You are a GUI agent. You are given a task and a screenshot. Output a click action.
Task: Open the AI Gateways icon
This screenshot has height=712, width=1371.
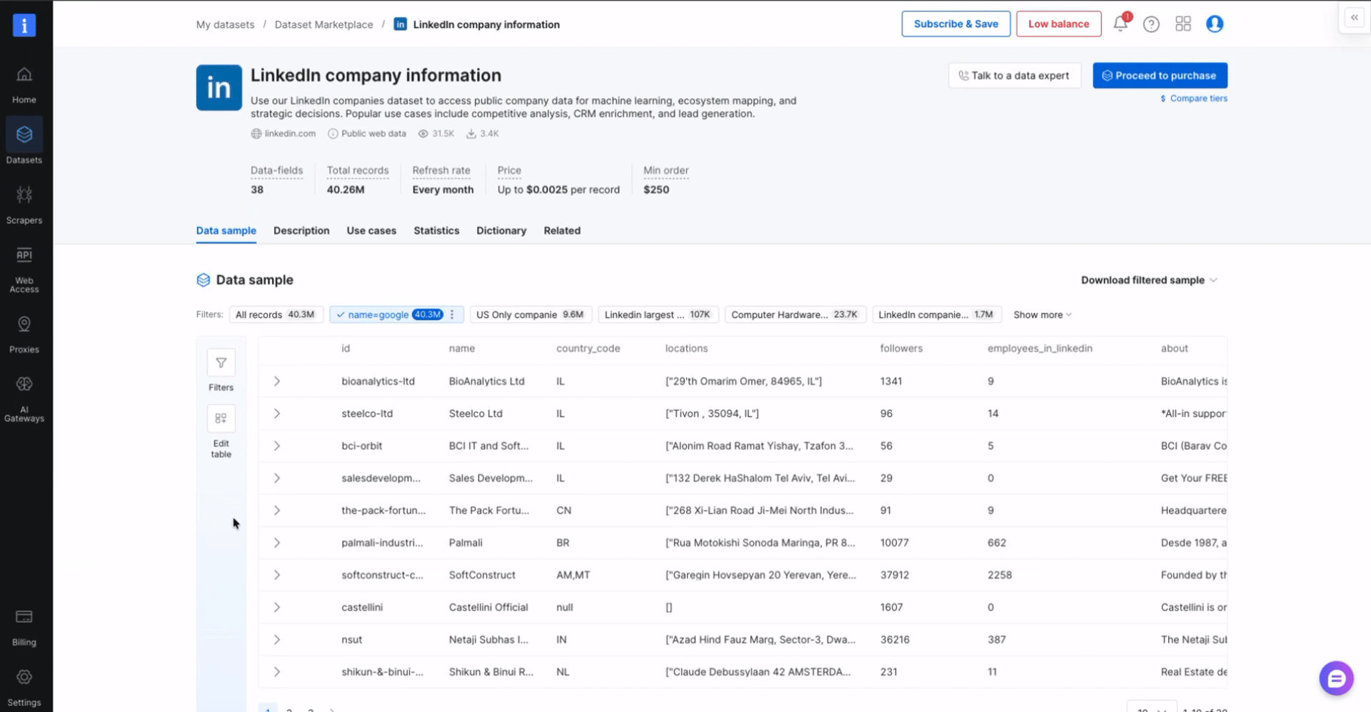click(24, 384)
